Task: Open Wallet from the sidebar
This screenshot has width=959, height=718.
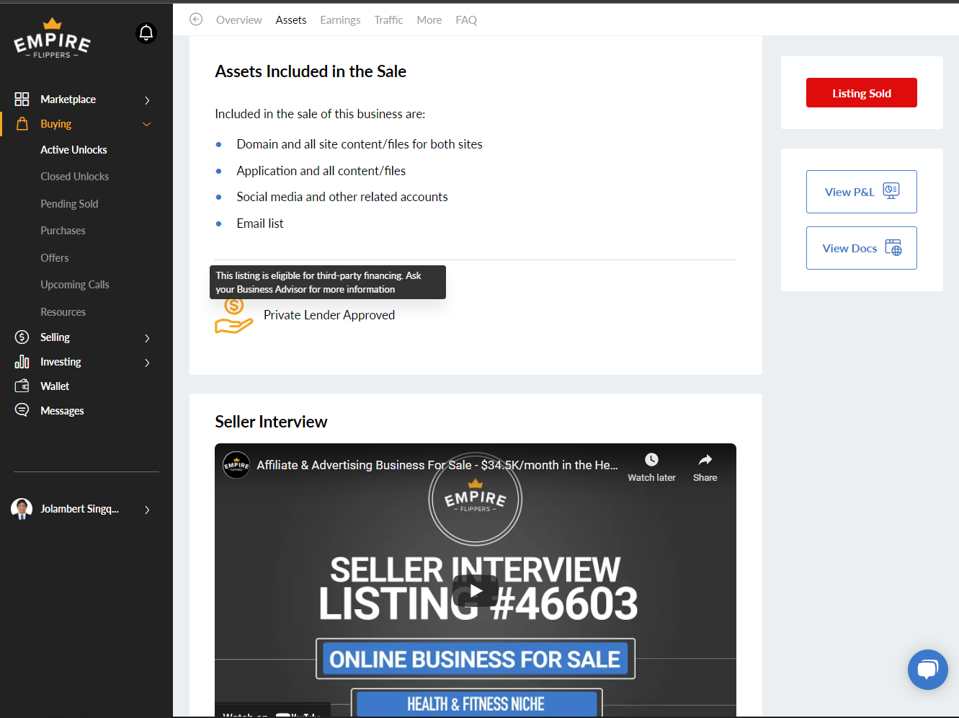Action: click(55, 386)
